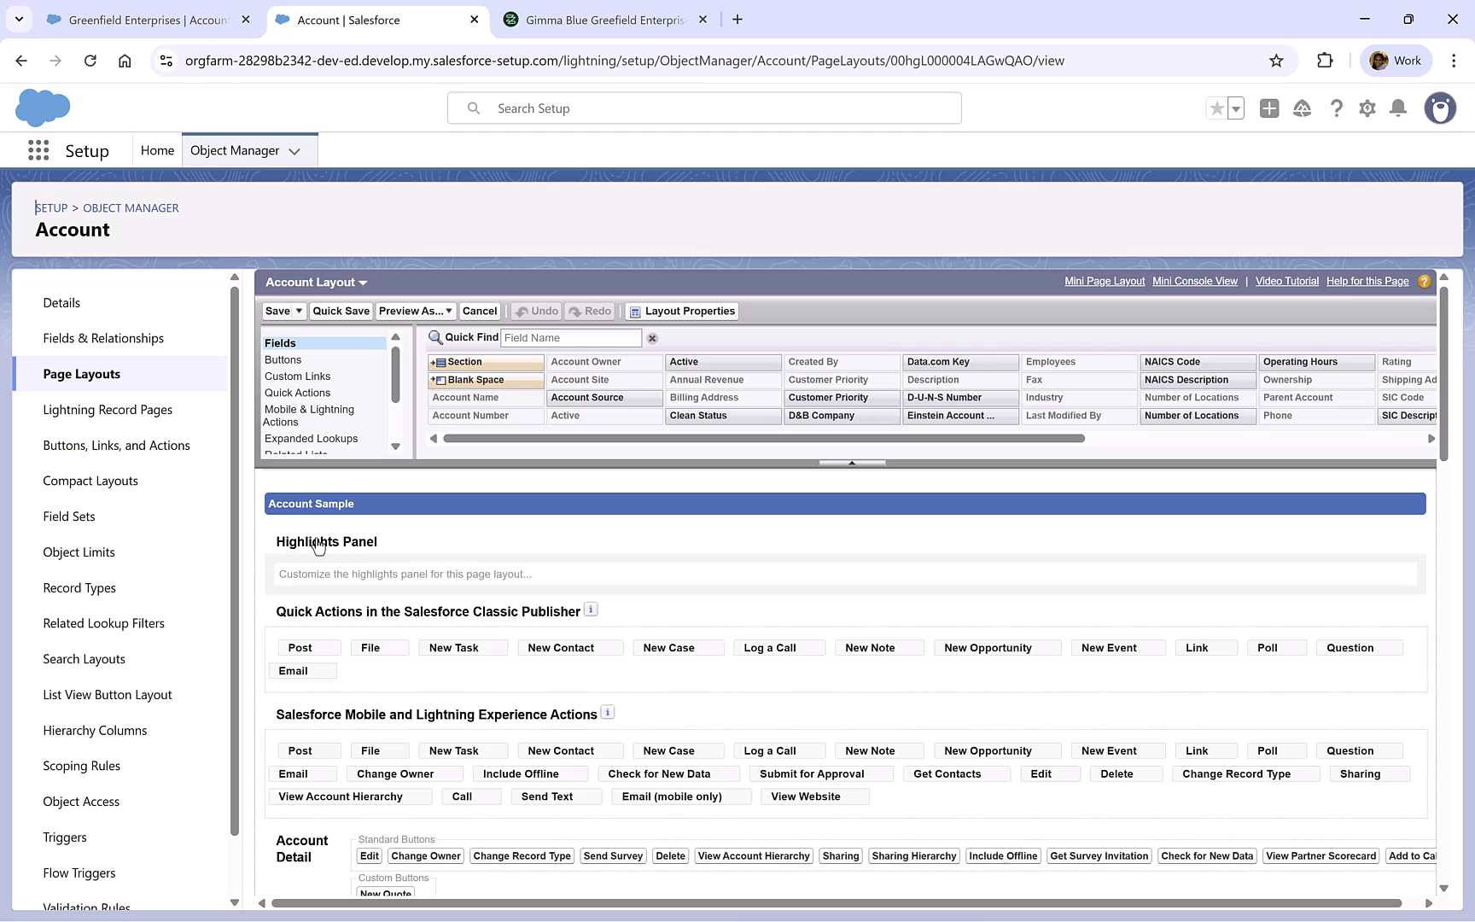Open the Setup gear icon
This screenshot has height=922, width=1475.
tap(1367, 108)
